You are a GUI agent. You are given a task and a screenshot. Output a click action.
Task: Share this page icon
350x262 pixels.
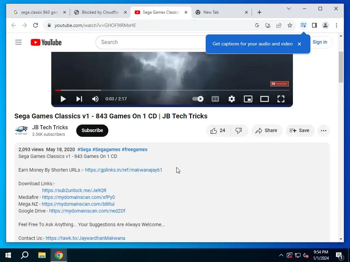point(279,25)
